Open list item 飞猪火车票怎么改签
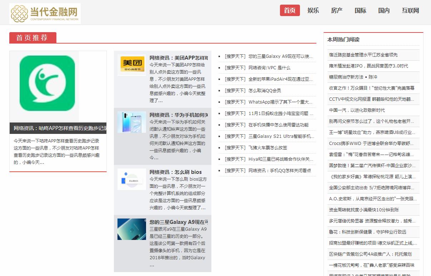 268,147
